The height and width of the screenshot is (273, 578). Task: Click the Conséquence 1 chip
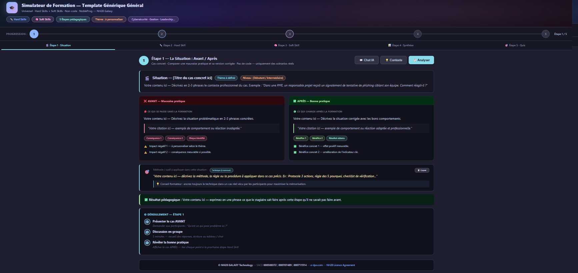(154, 138)
